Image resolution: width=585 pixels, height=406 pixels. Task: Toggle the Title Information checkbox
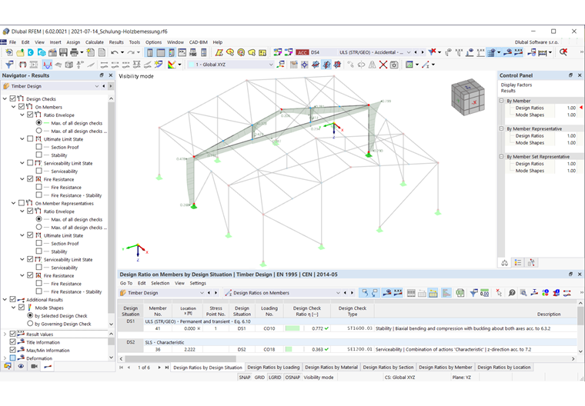[x=12, y=342]
